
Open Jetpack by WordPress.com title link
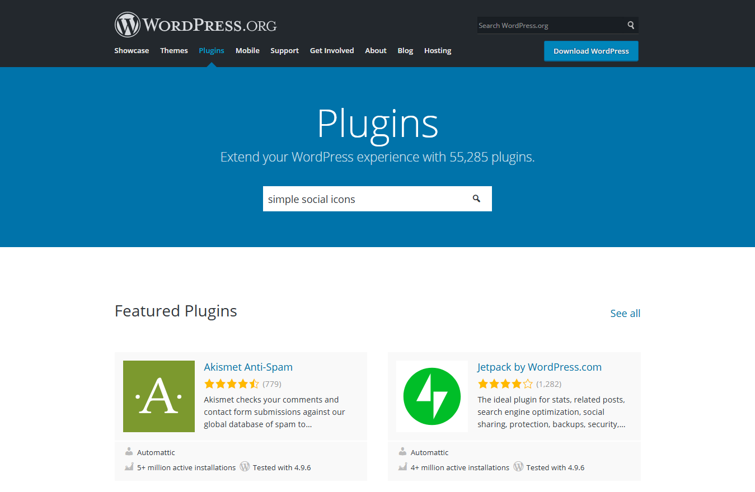pyautogui.click(x=540, y=367)
